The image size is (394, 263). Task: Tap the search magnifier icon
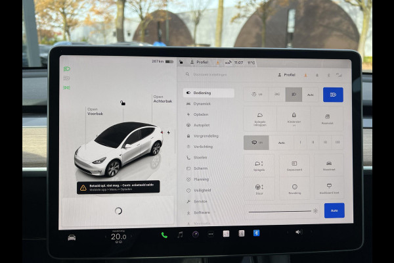coord(187,74)
